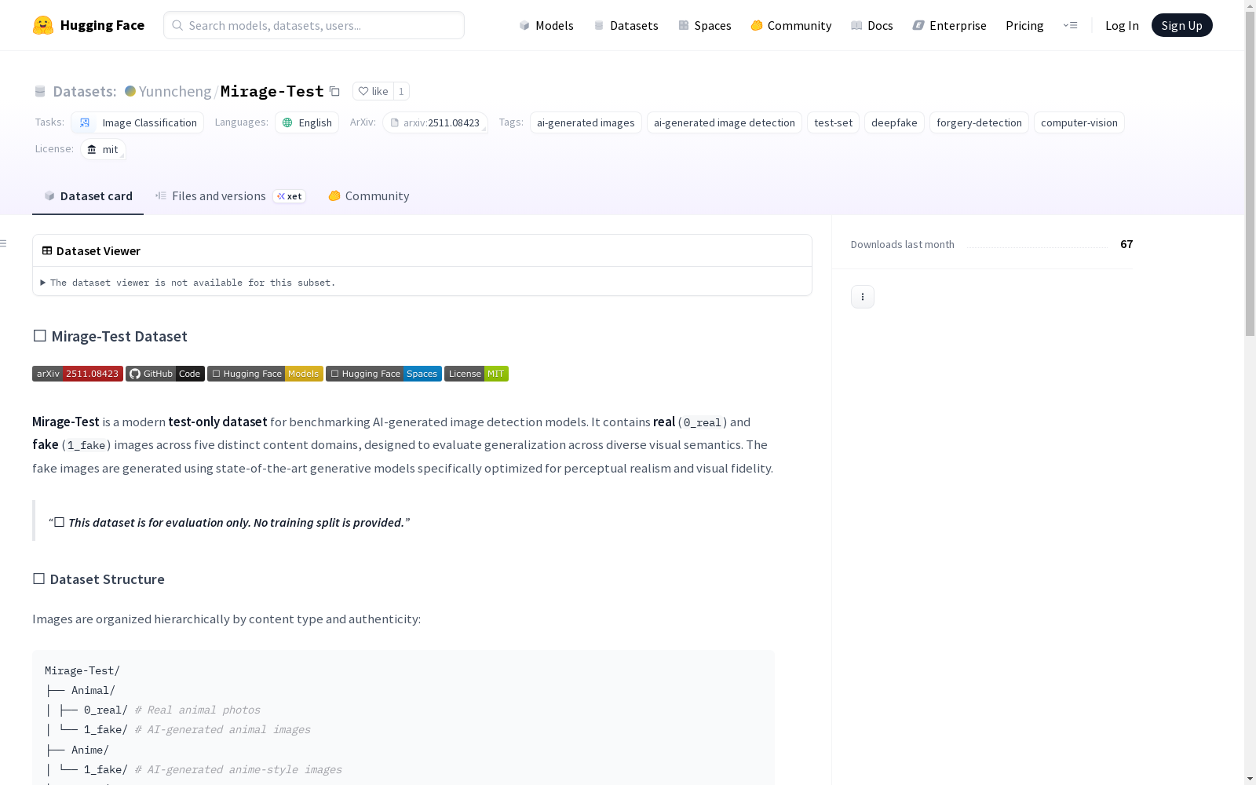Click the Anime/ folder line in code block
The height and width of the screenshot is (785, 1256).
click(x=78, y=750)
